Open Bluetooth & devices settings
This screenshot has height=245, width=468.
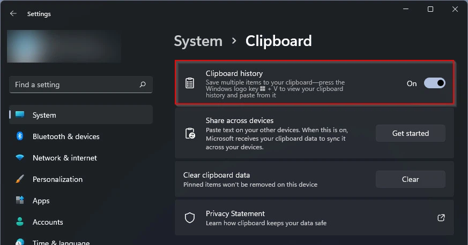[x=66, y=136]
